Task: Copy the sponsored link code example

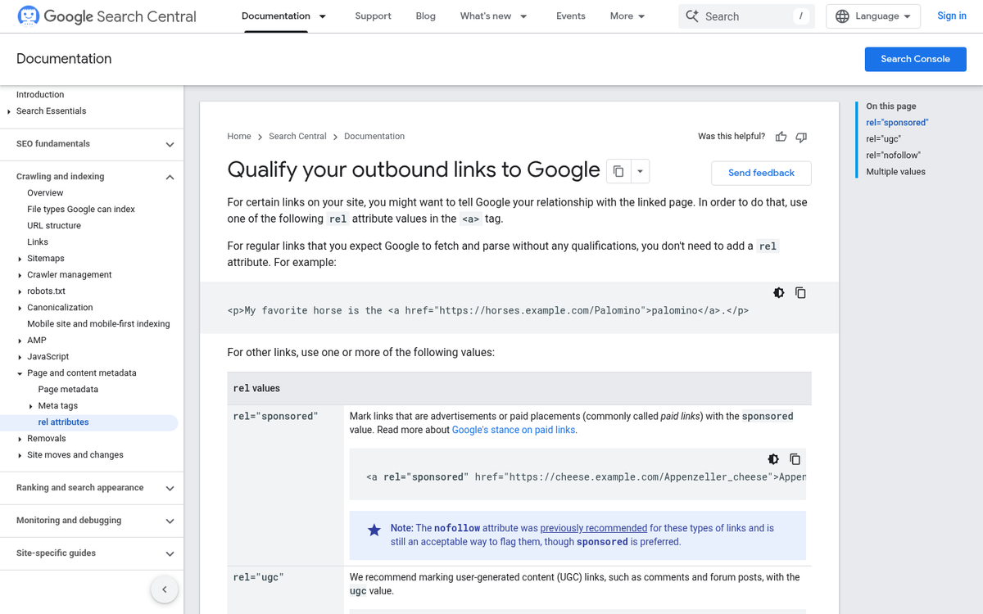Action: (x=795, y=458)
